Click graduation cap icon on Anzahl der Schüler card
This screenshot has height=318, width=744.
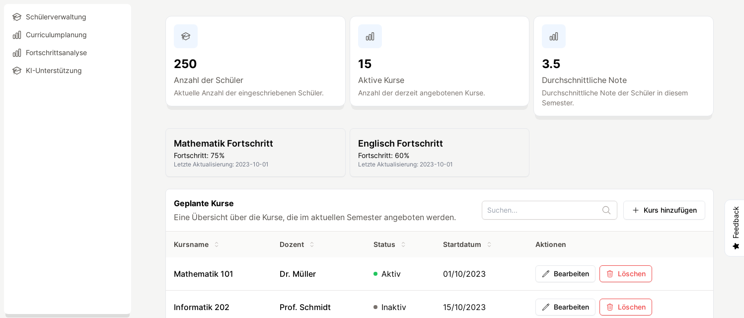[x=186, y=36]
